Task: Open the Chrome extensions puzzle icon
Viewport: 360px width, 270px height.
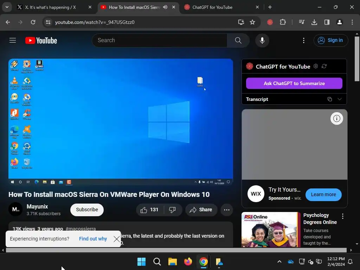Action: coord(283,22)
